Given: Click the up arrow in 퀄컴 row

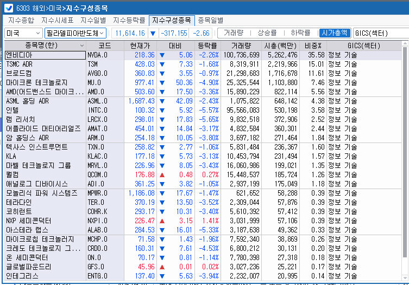Looking at the screenshot, I should click(x=162, y=175).
